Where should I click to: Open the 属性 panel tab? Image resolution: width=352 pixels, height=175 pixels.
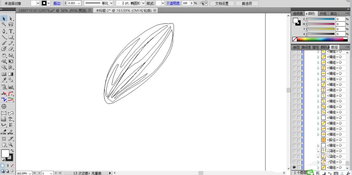click(x=315, y=47)
